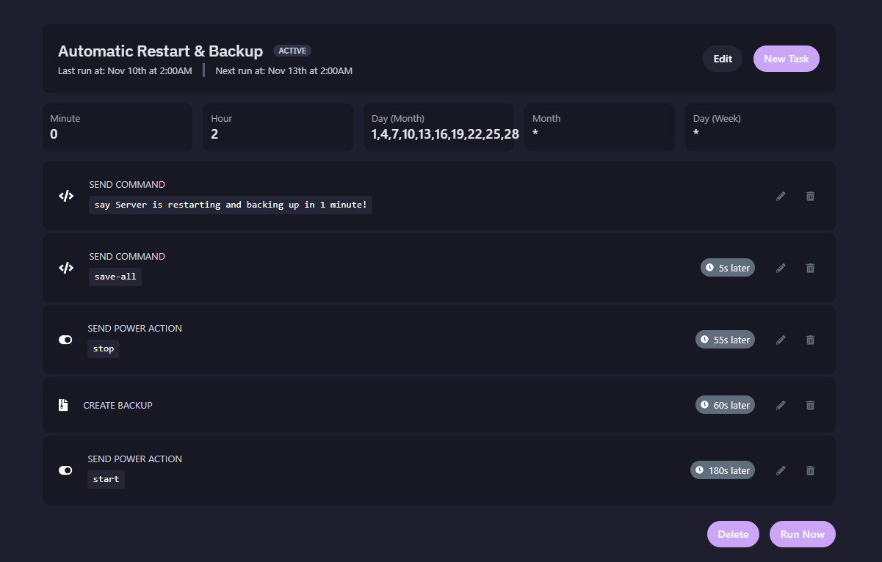Click the 180s later delay badge
The width and height of the screenshot is (882, 562).
[x=723, y=470]
